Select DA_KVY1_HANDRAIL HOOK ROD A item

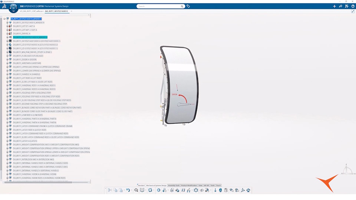[39, 178]
